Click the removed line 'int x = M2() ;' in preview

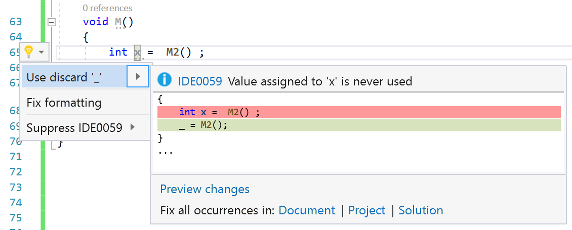(359, 112)
